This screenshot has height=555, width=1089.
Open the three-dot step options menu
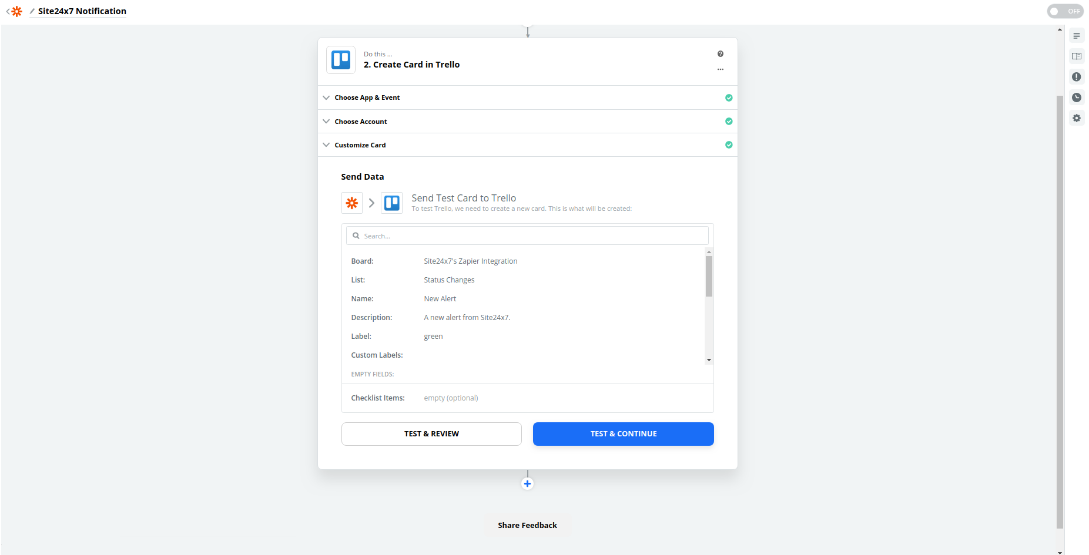tap(720, 69)
